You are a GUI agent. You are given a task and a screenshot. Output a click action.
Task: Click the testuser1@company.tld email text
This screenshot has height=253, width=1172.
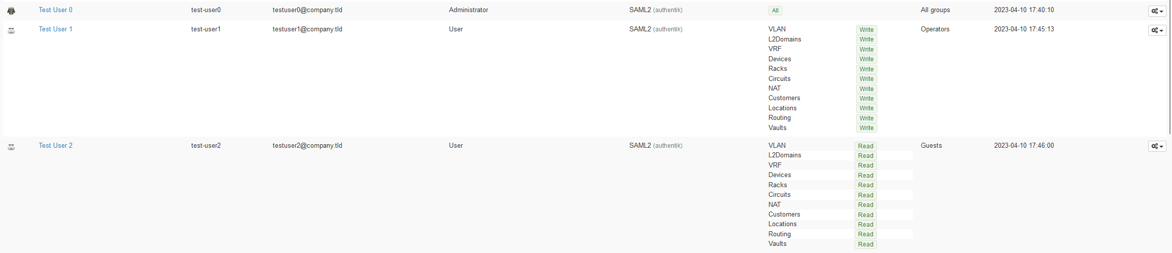(x=307, y=29)
